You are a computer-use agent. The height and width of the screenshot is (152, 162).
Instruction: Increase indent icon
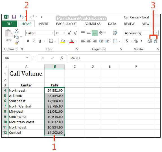click(x=107, y=41)
